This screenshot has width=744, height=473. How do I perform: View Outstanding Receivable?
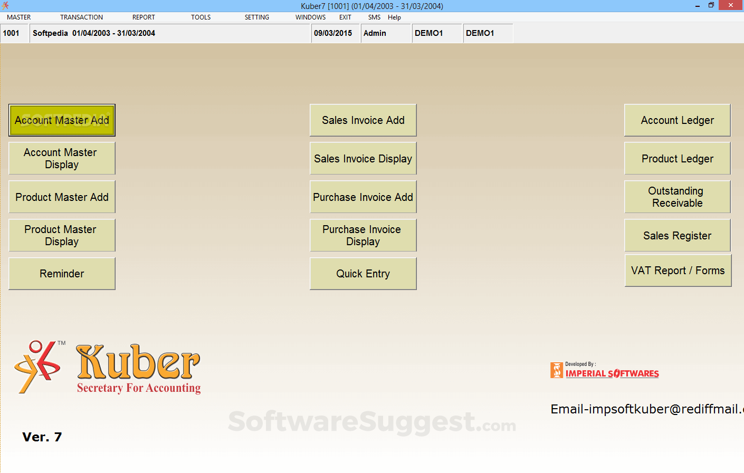[x=677, y=197]
